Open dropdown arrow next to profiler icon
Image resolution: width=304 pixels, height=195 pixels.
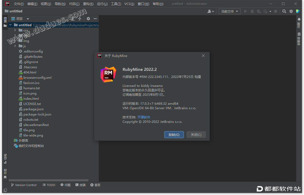click(x=270, y=11)
